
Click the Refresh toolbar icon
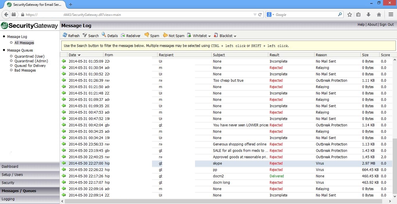65,35
